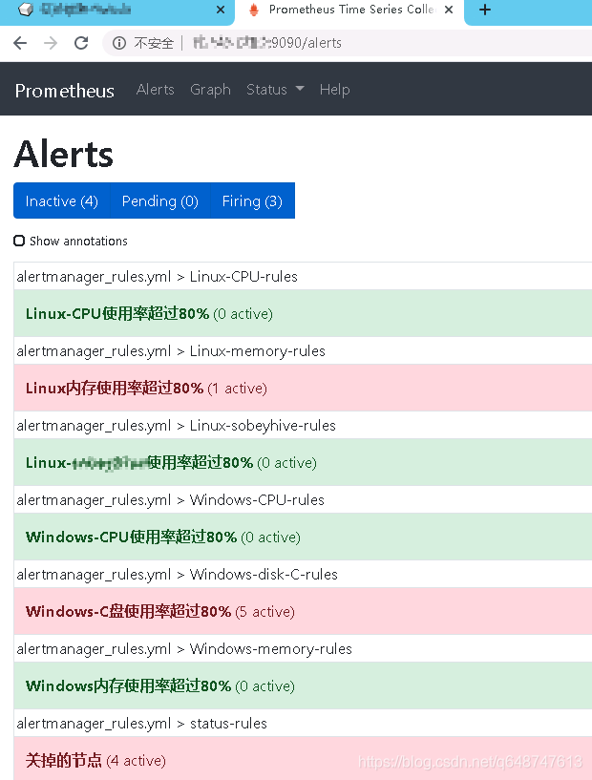Expand the 关掉的节点 alert with 4 active

pos(303,759)
